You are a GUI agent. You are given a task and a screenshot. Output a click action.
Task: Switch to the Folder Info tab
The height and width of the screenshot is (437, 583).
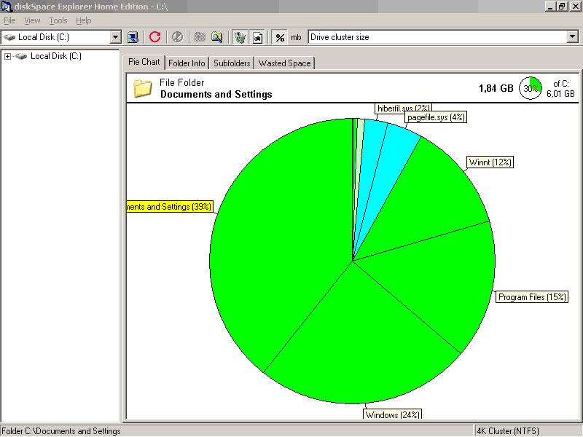[187, 63]
